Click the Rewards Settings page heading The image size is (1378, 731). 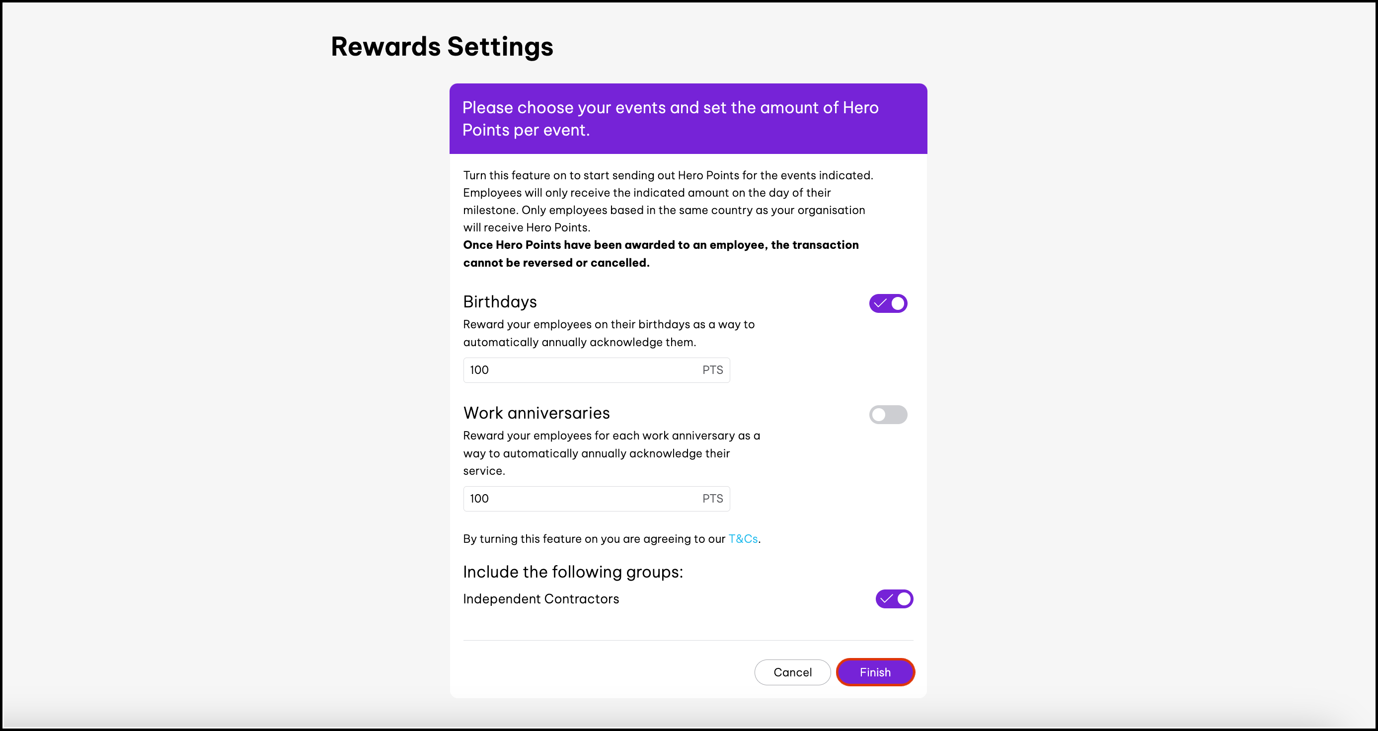(x=442, y=47)
